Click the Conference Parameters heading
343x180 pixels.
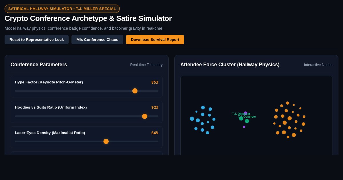click(39, 65)
